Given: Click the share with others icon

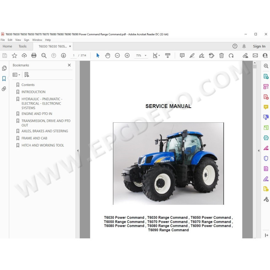Looking at the screenshot, I should point(265,56).
